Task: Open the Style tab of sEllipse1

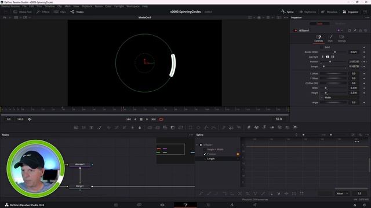Action: (330, 38)
